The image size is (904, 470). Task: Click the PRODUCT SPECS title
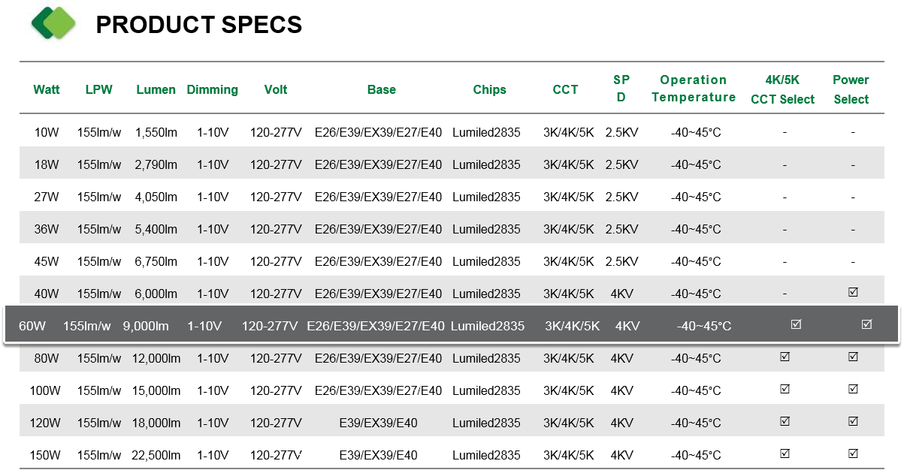coord(199,25)
